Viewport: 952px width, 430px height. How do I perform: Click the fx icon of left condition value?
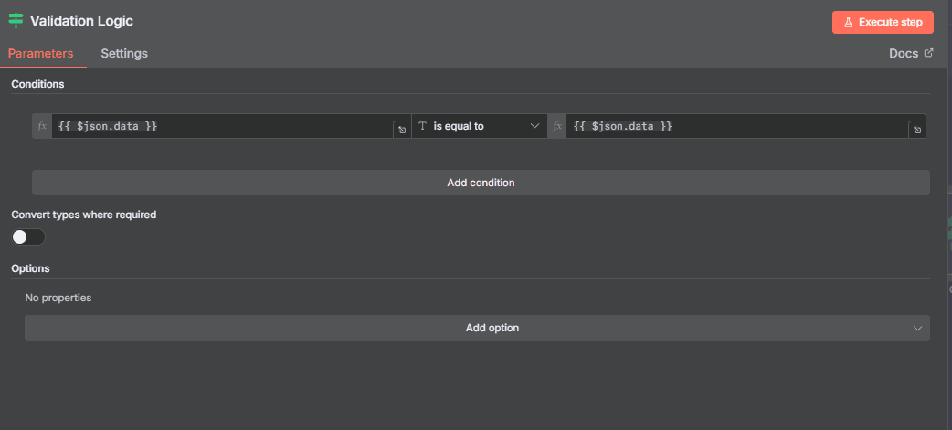point(42,126)
